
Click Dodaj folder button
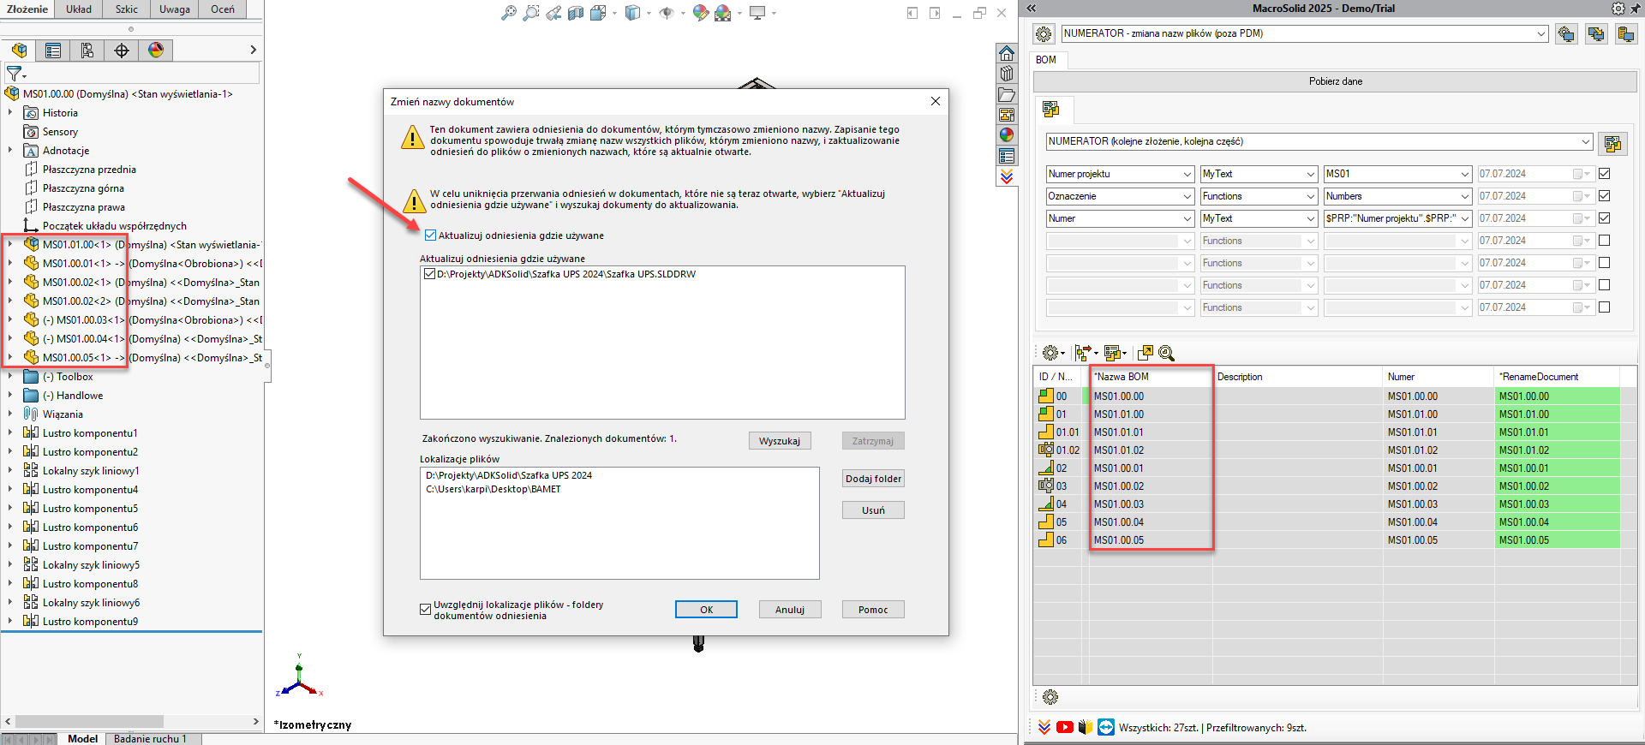pyautogui.click(x=873, y=479)
